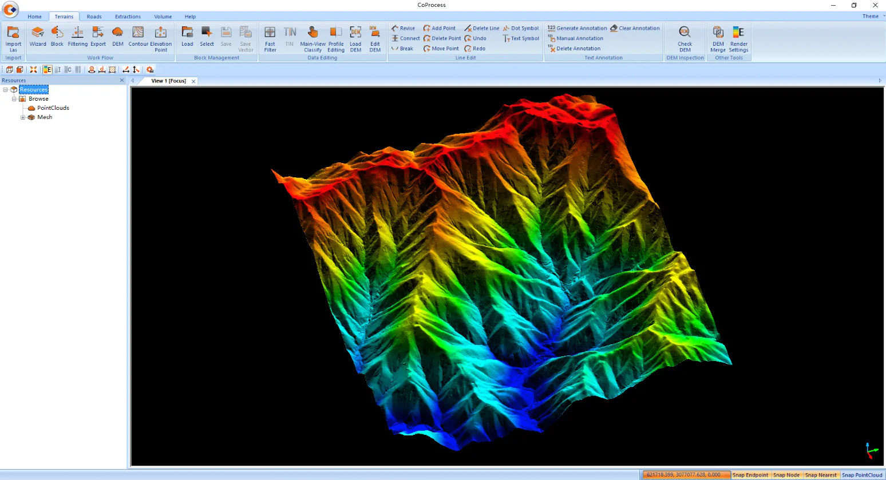Launch the DEM Merge tool
Screen dimensions: 886x480
[x=718, y=38]
